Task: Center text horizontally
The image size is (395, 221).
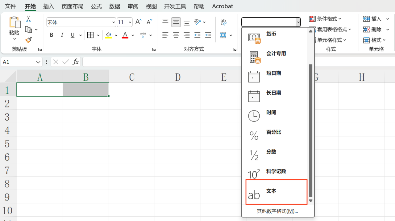Action: click(176, 35)
